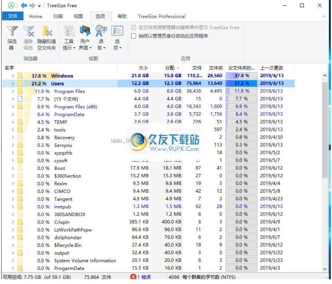Viewport: 332px width, 284px height.
Task: Switch to the 扫描 scan tab
Action: (58, 16)
